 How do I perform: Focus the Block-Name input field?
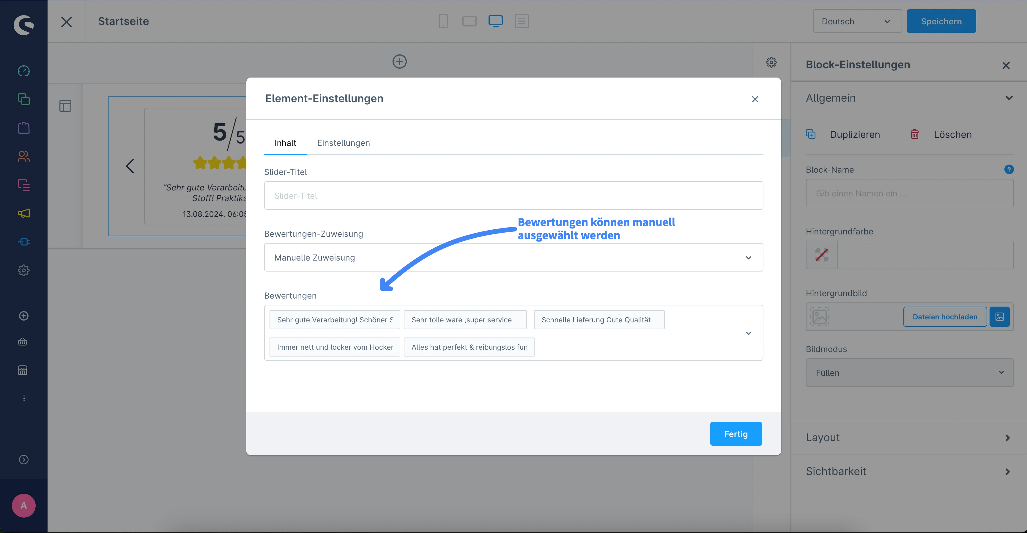coord(909,193)
